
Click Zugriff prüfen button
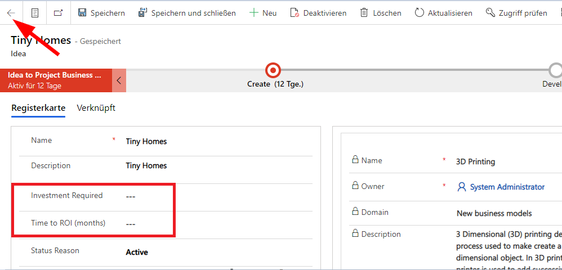(516, 13)
